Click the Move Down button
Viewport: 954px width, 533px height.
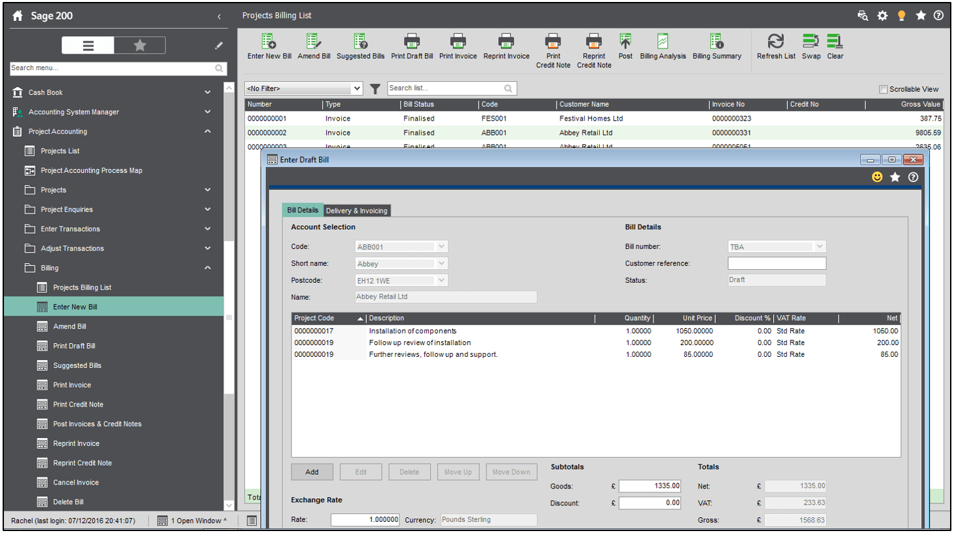tap(511, 472)
